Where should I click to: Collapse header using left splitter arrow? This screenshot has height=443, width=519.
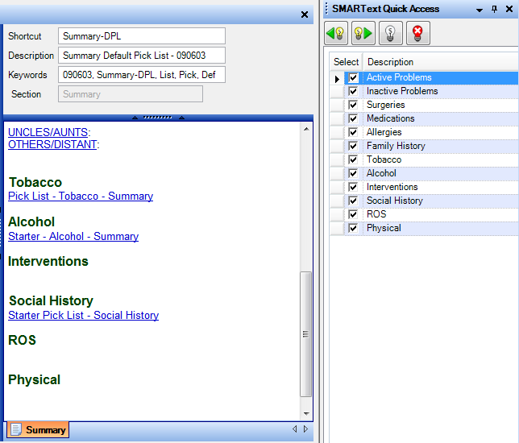[135, 118]
